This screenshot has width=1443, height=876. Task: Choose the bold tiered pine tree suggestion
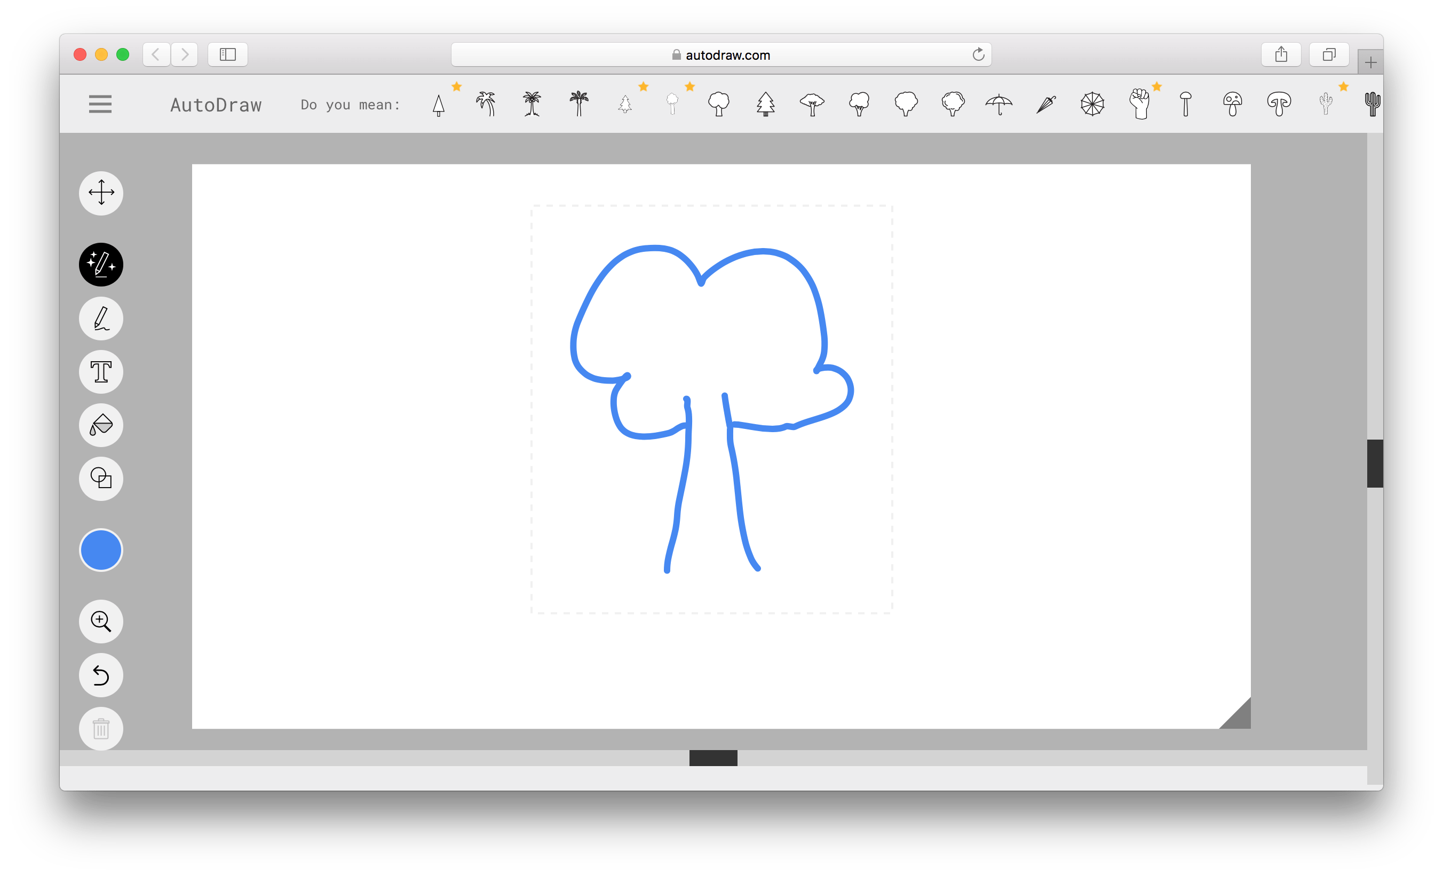click(x=765, y=104)
